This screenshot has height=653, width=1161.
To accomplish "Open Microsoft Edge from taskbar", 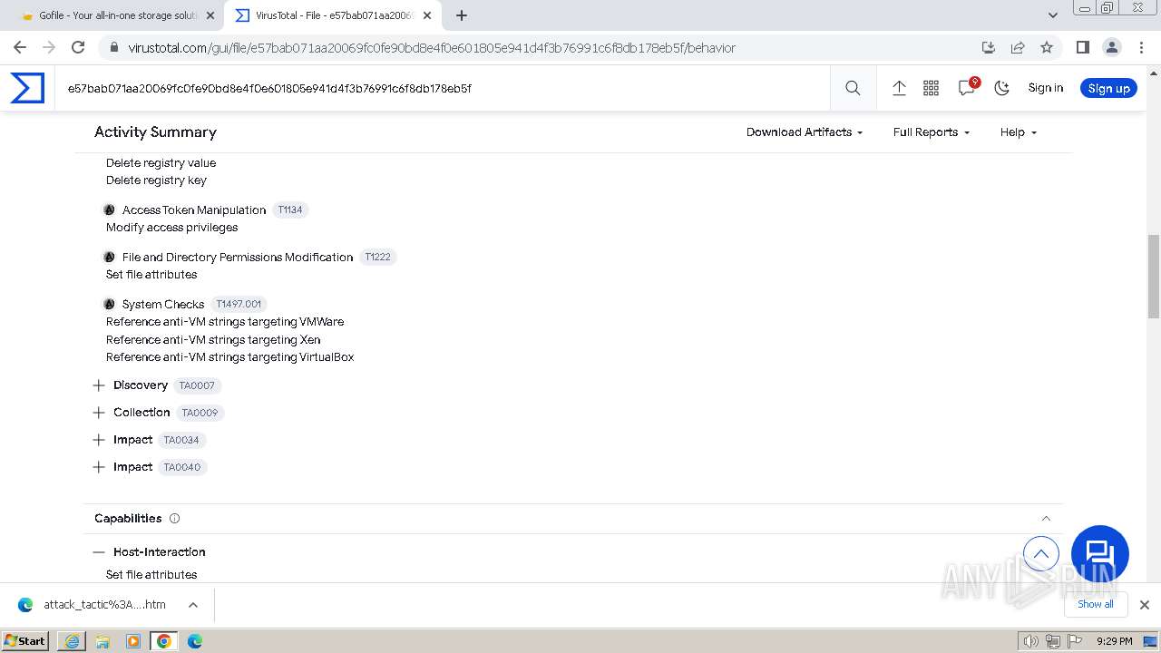I will pyautogui.click(x=195, y=641).
